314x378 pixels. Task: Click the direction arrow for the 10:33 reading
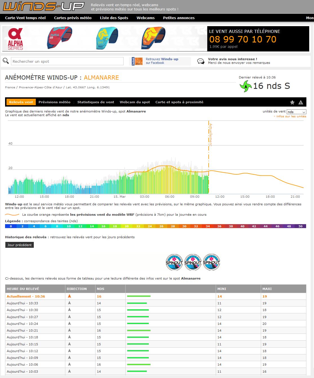coord(69,303)
